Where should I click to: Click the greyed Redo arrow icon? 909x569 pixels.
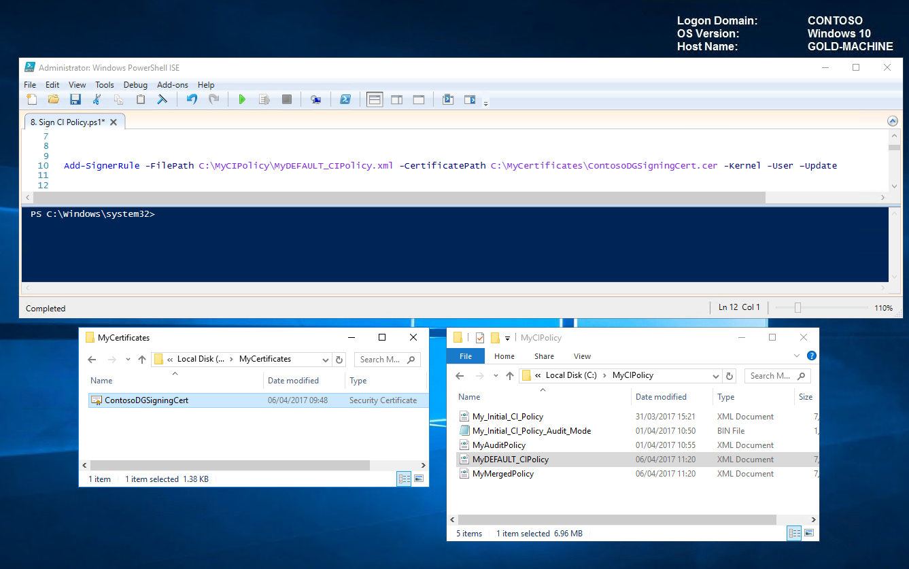[213, 100]
